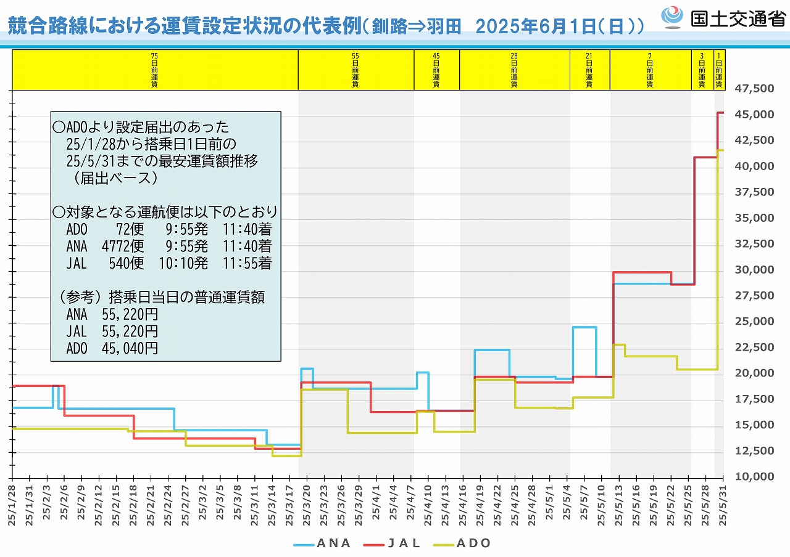
Task: Click the fare line ADO 45,040円
Action: click(112, 348)
